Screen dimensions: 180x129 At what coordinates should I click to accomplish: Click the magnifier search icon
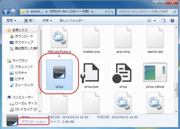pos(175,11)
